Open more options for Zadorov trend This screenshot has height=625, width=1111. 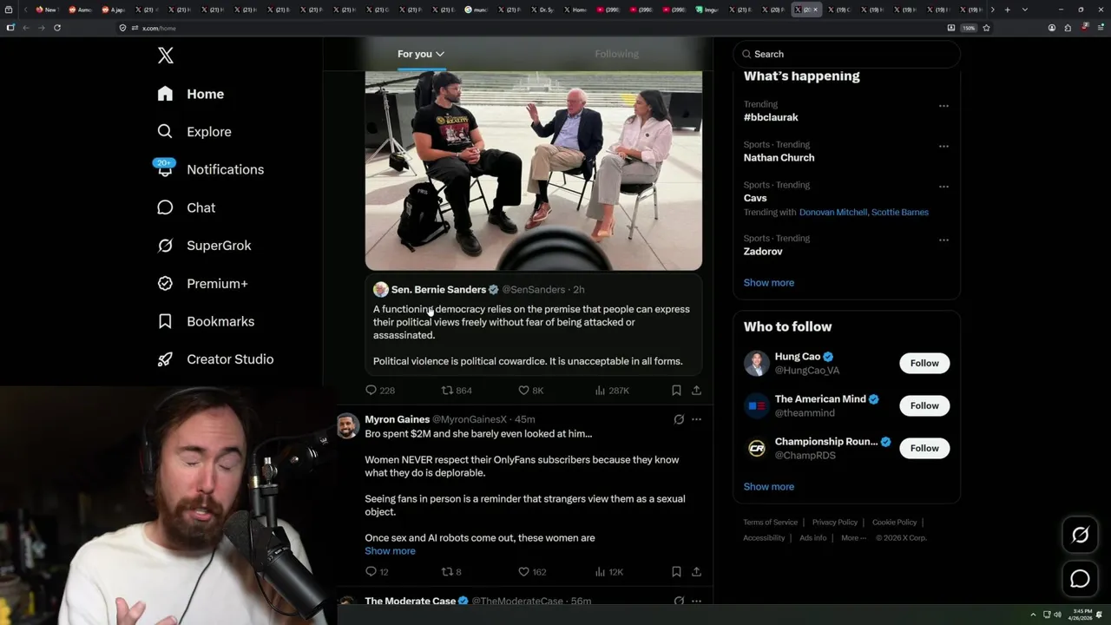click(x=943, y=240)
